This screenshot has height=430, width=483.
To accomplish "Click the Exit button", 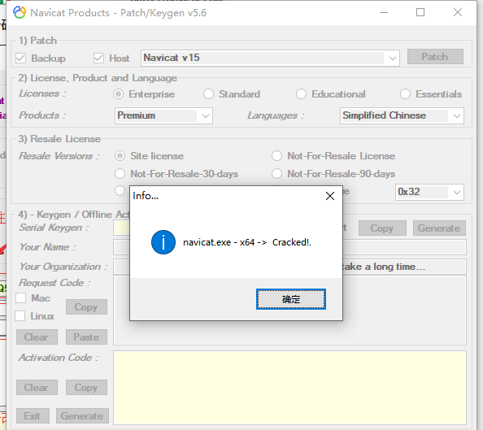I will point(33,416).
